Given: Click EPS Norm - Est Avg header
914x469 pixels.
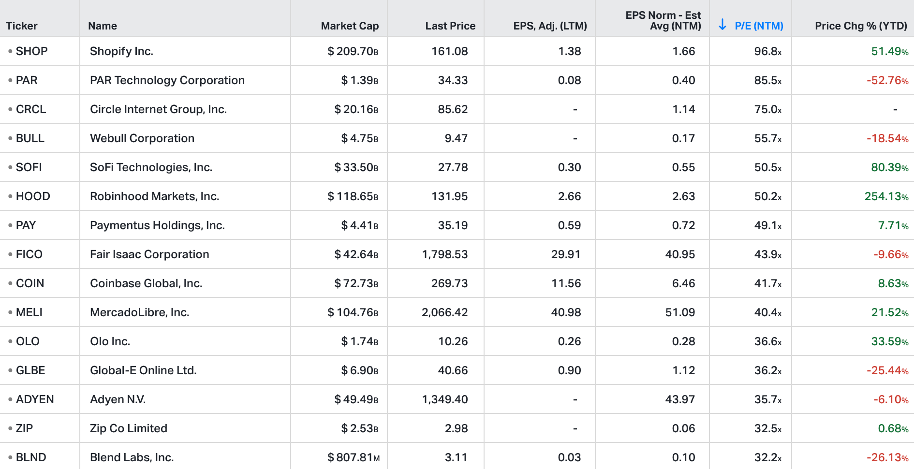Looking at the screenshot, I should point(663,21).
